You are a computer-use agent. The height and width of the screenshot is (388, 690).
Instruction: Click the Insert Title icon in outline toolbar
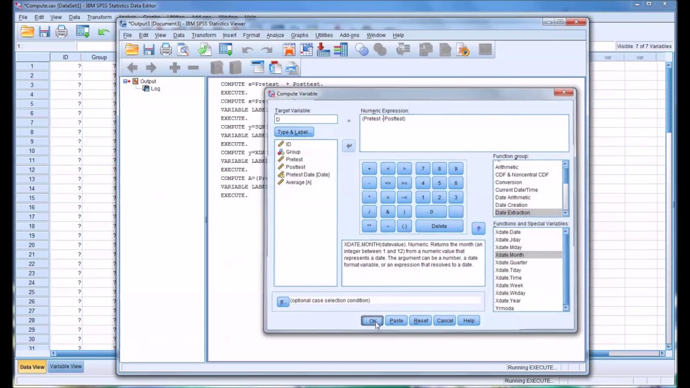coord(275,67)
